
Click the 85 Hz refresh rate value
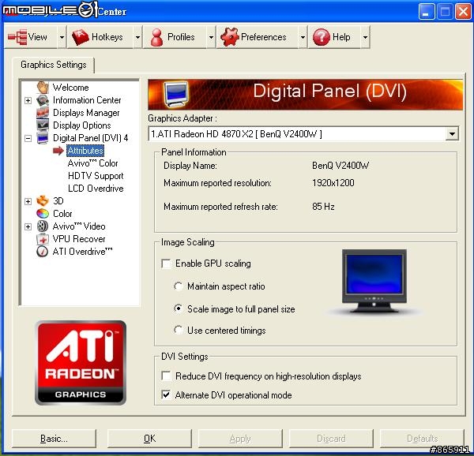323,207
